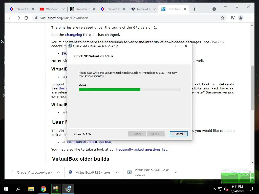Viewport: 259px width, 194px height.
Task: Minimize the VirtualBox Setup dialog
Action: (x=163, y=46)
